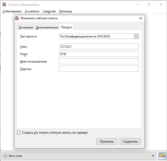
Task: Click the offline status icon in status bar
Action: 5,156
